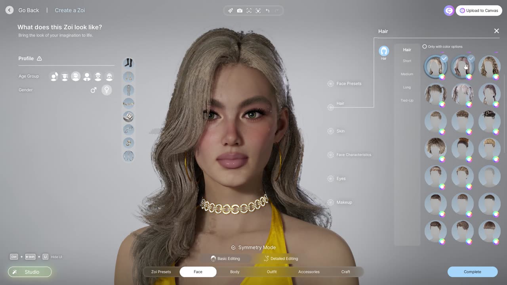This screenshot has height=285, width=507.
Task: Select the hat and mustache age icon
Action: click(x=98, y=76)
